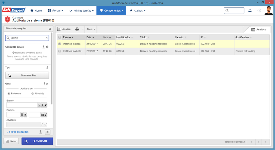
Task: Go to next results page
Action: [265, 142]
